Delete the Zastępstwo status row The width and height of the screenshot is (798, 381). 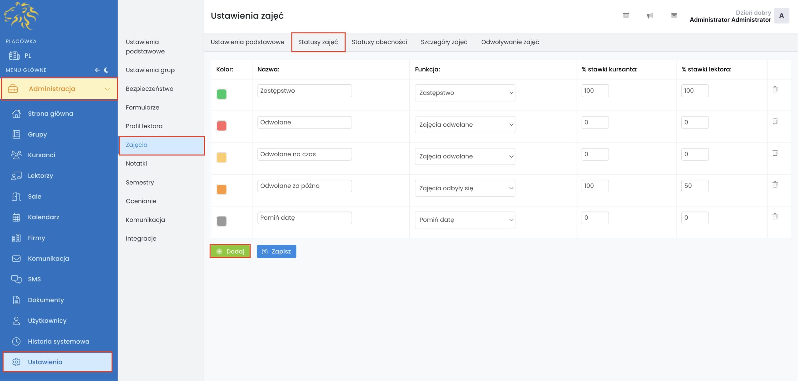click(775, 90)
